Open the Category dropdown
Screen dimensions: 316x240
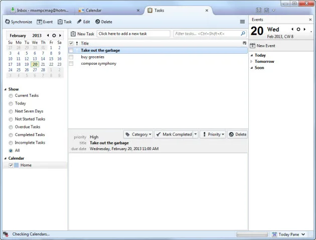point(138,135)
